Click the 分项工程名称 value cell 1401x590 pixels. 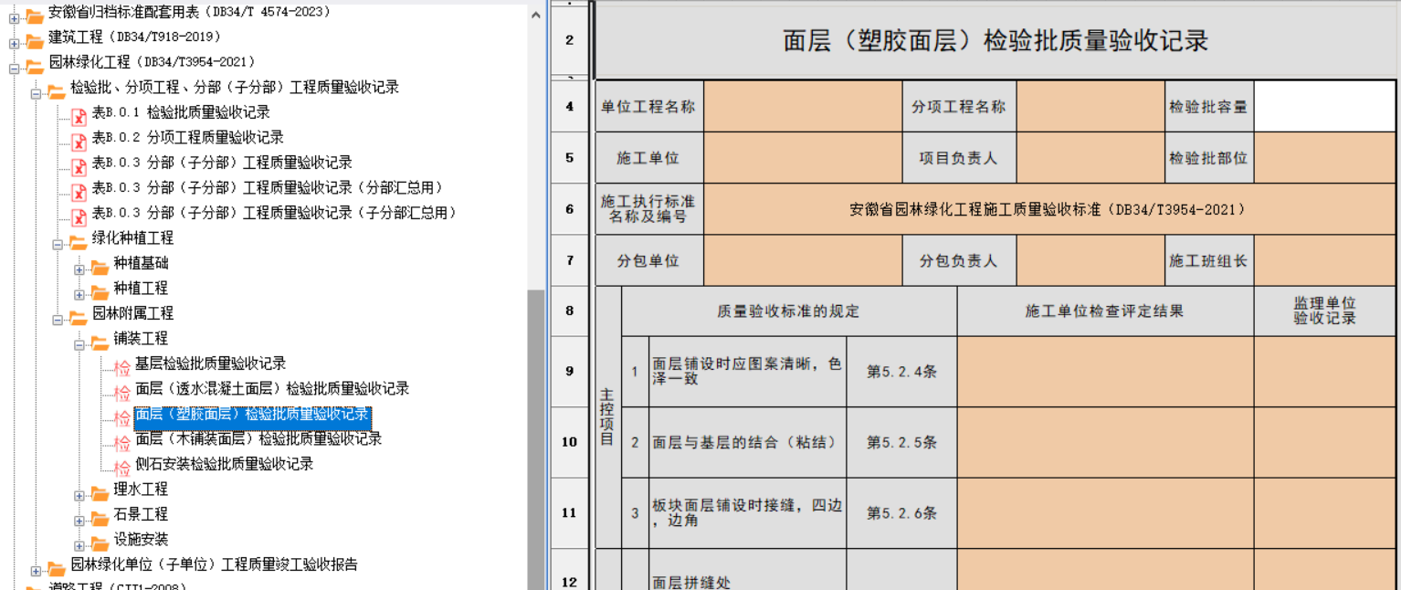pyautogui.click(x=1090, y=107)
